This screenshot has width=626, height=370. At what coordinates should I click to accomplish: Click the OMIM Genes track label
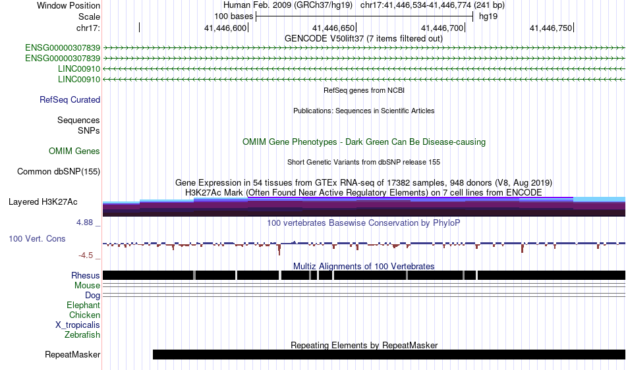click(x=74, y=151)
